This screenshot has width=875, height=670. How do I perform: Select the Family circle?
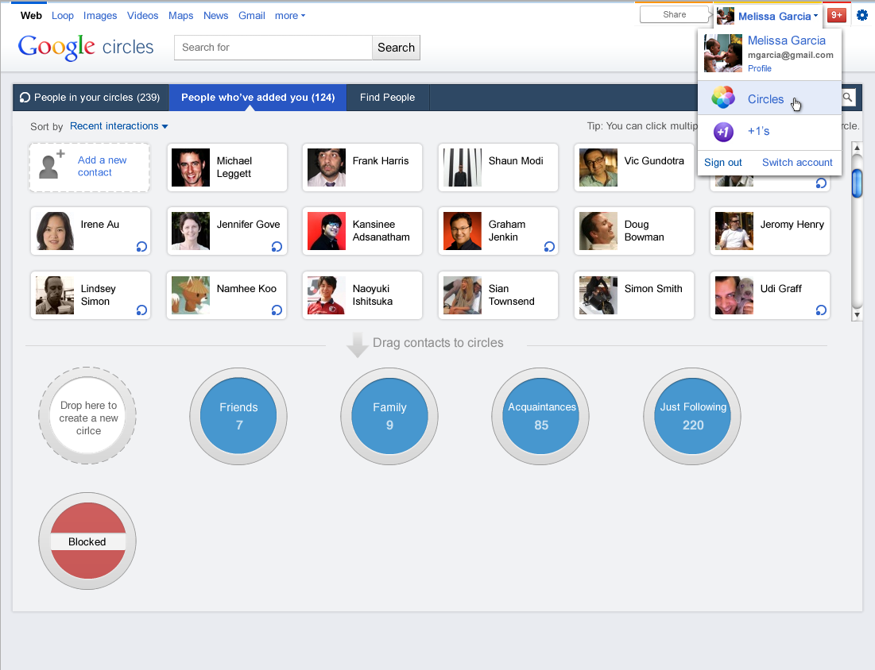(x=389, y=416)
